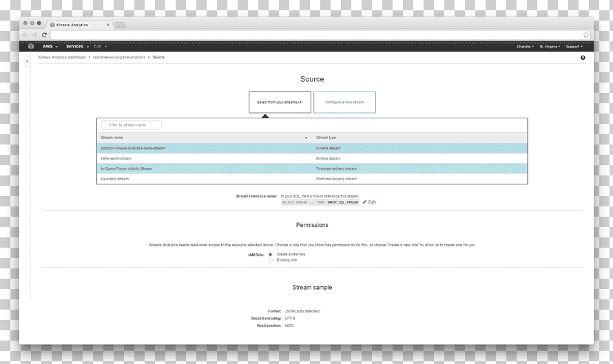The height and width of the screenshot is (364, 613).
Task: Select hello-world-stream row
Action: pos(312,158)
